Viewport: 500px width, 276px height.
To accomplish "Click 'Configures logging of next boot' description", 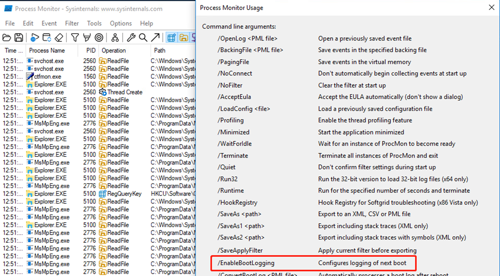I will [x=362, y=263].
